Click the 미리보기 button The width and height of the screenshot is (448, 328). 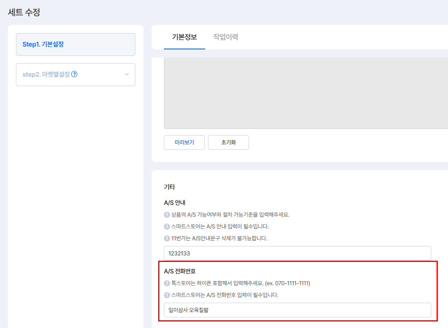click(184, 142)
